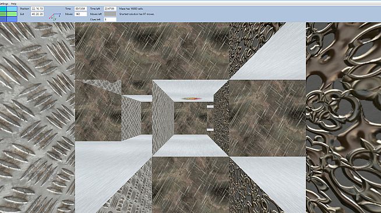Image resolution: width=381 pixels, height=213 pixels.
Task: Click the maze cell count text
Action: 131,9
